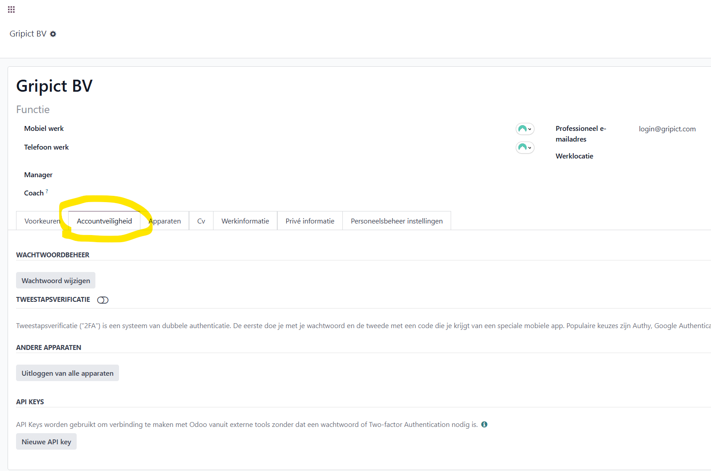Click the info icon after API Keys description
711x471 pixels.
484,425
